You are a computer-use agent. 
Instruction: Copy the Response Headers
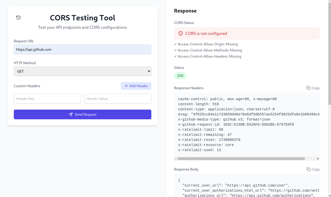[x=313, y=88]
